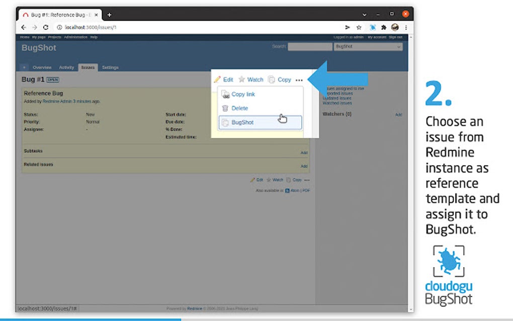
Task: Click the trash Delete icon in the menu
Action: (x=224, y=108)
